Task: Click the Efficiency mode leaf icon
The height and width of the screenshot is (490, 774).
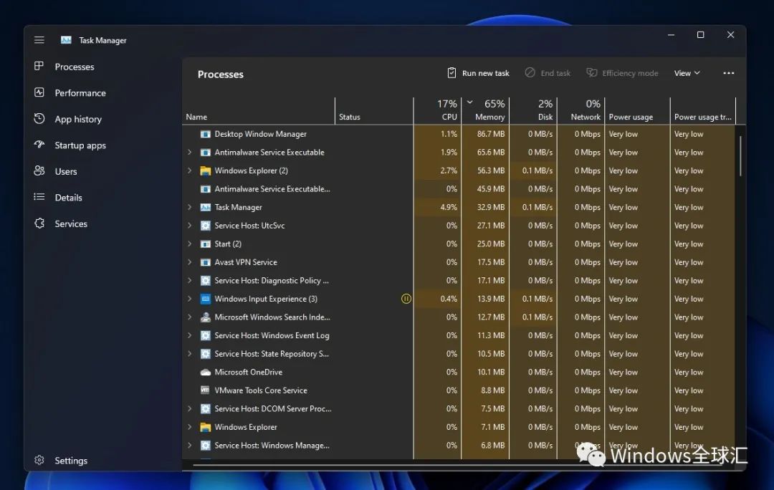Action: (x=591, y=72)
